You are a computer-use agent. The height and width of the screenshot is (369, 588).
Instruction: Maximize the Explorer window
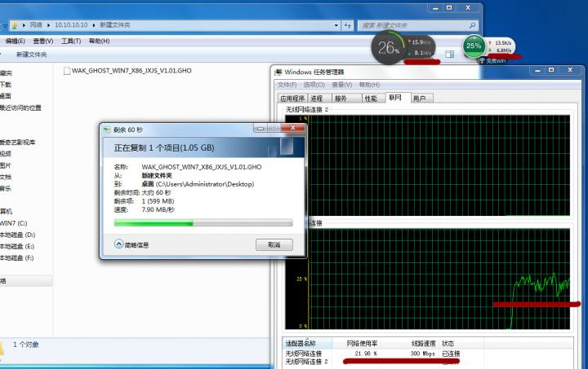(449, 8)
